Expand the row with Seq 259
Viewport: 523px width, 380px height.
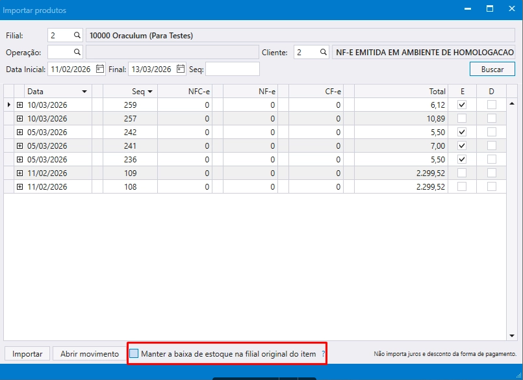(x=19, y=105)
